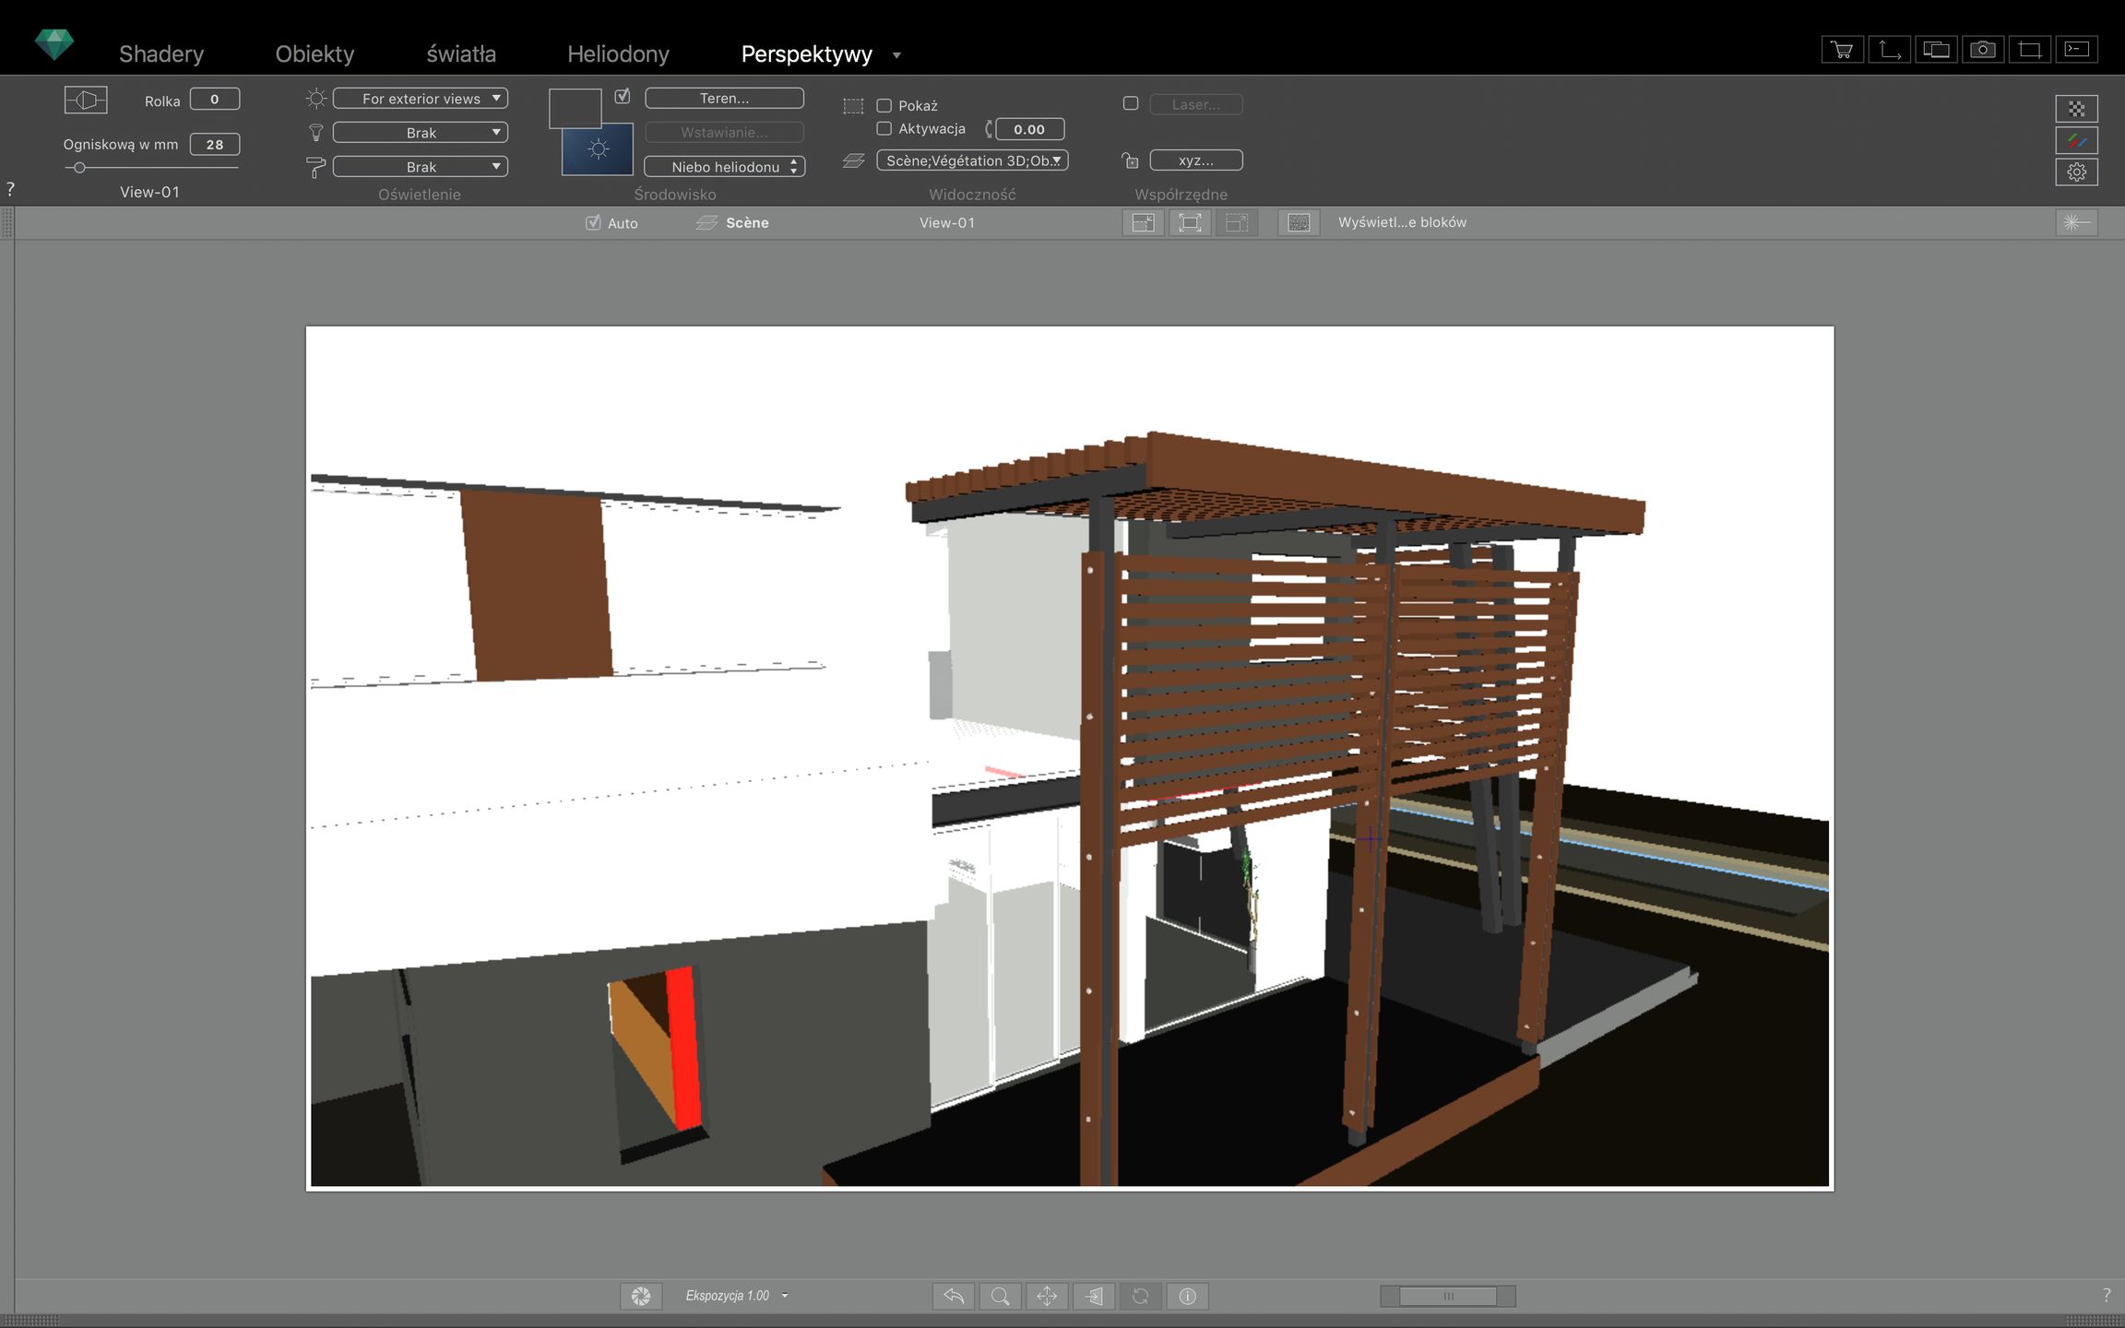Click the focal length value field showing 28
Viewport: 2125px width, 1328px height.
(214, 144)
